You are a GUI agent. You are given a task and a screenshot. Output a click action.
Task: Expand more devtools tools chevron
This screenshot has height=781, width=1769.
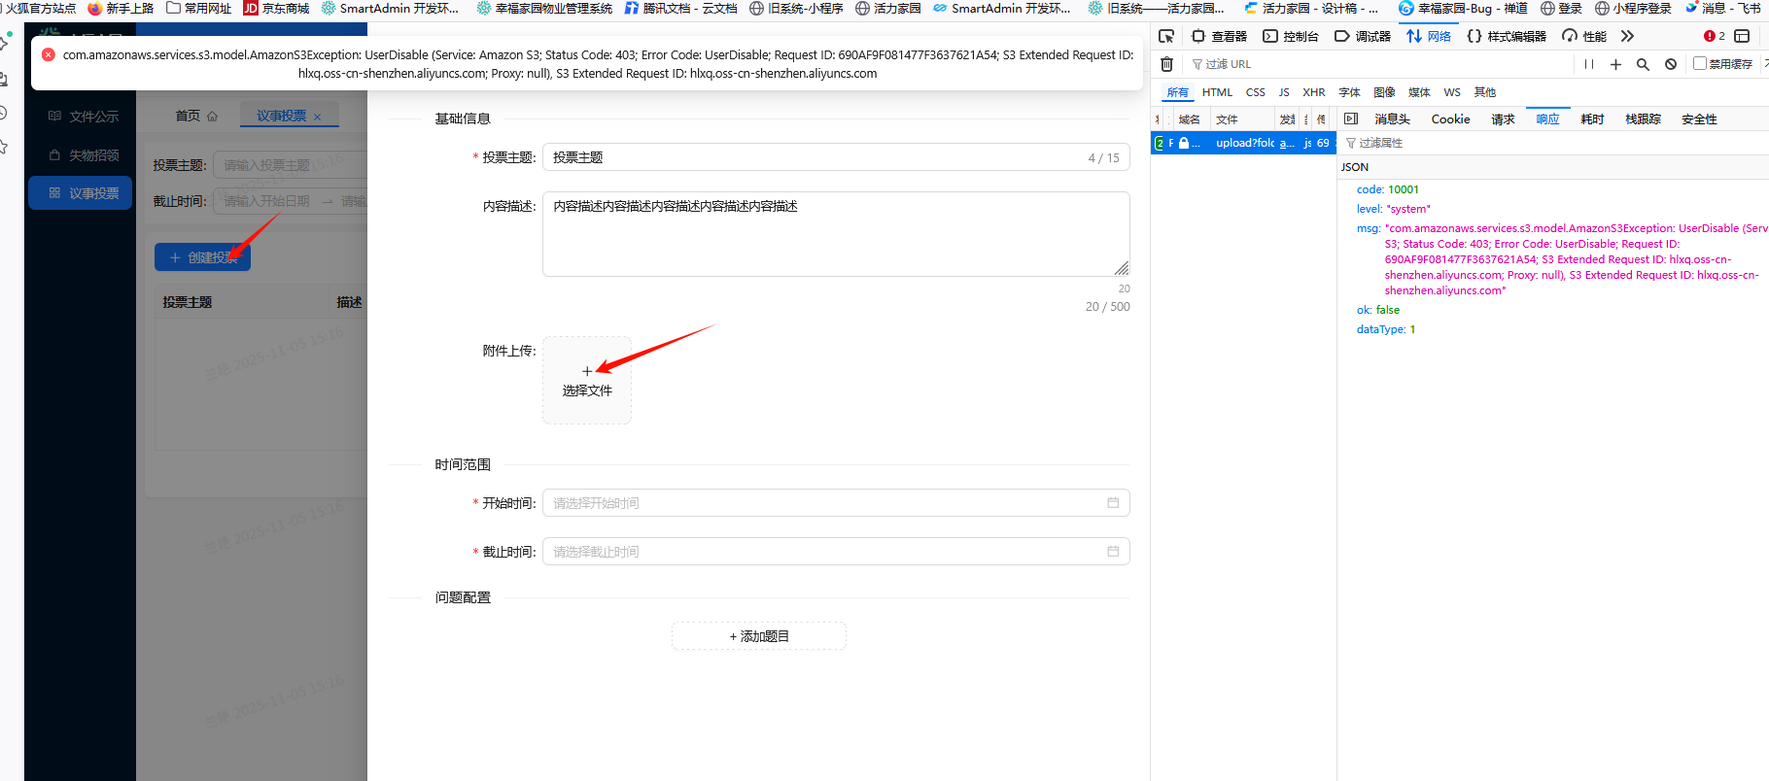pyautogui.click(x=1627, y=36)
